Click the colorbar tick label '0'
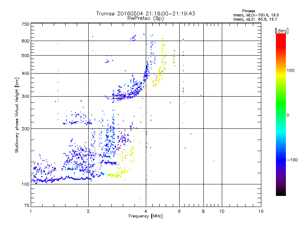Viewport: 307px width, 230px height. [x=288, y=115]
